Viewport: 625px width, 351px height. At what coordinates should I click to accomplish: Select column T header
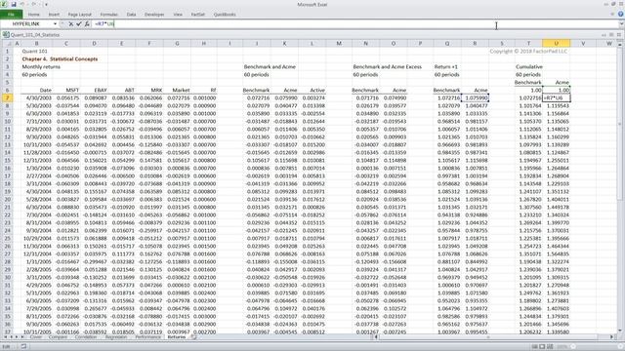click(528, 43)
